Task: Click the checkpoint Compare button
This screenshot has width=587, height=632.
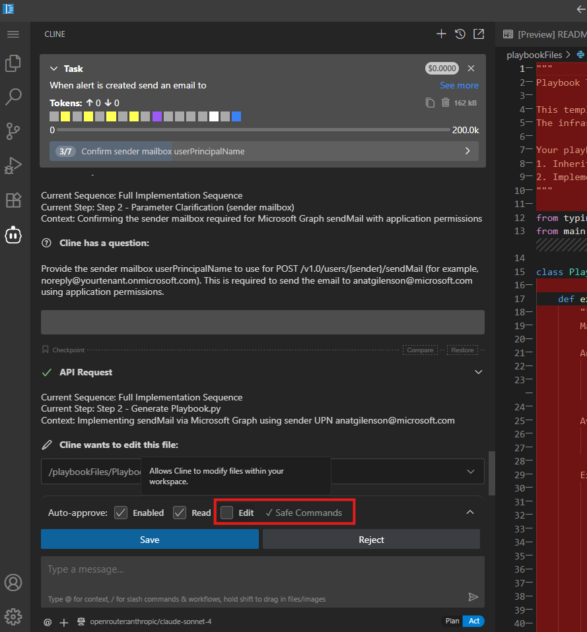Action: pos(420,350)
